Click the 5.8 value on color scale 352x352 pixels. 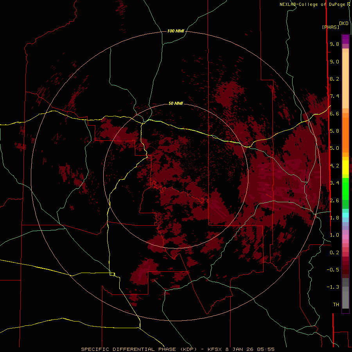pyautogui.click(x=334, y=131)
